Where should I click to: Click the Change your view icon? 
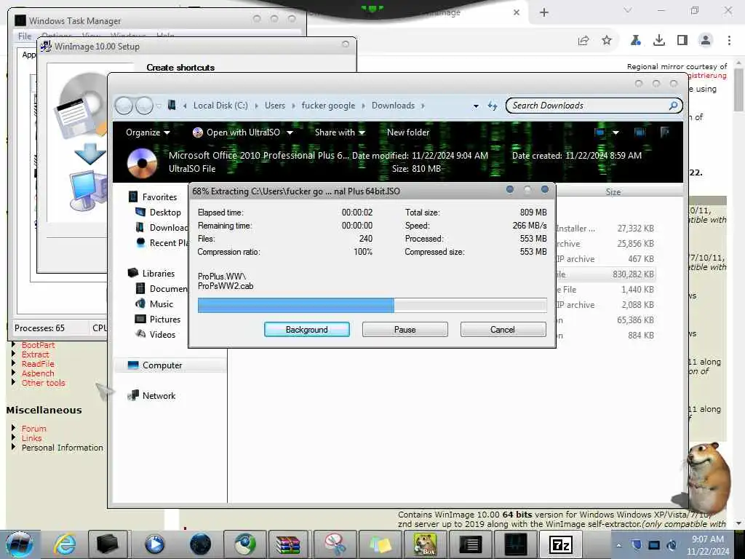599,132
